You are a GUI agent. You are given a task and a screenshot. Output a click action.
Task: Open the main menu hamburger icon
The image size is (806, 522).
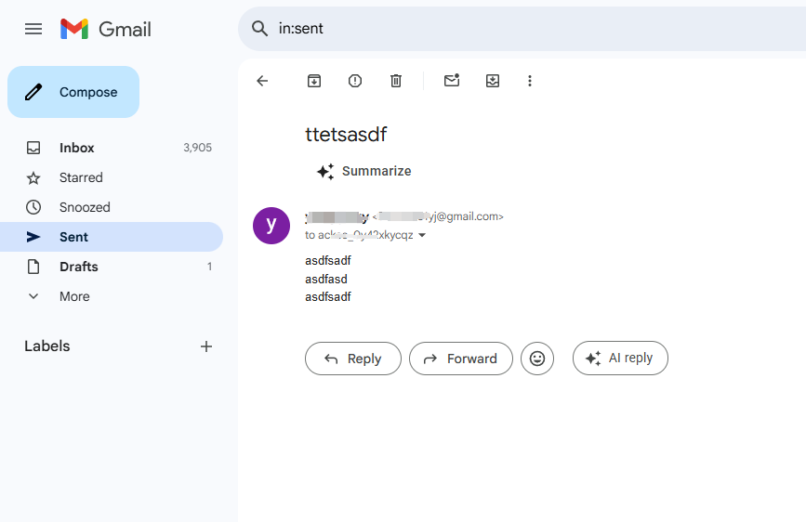pos(33,29)
